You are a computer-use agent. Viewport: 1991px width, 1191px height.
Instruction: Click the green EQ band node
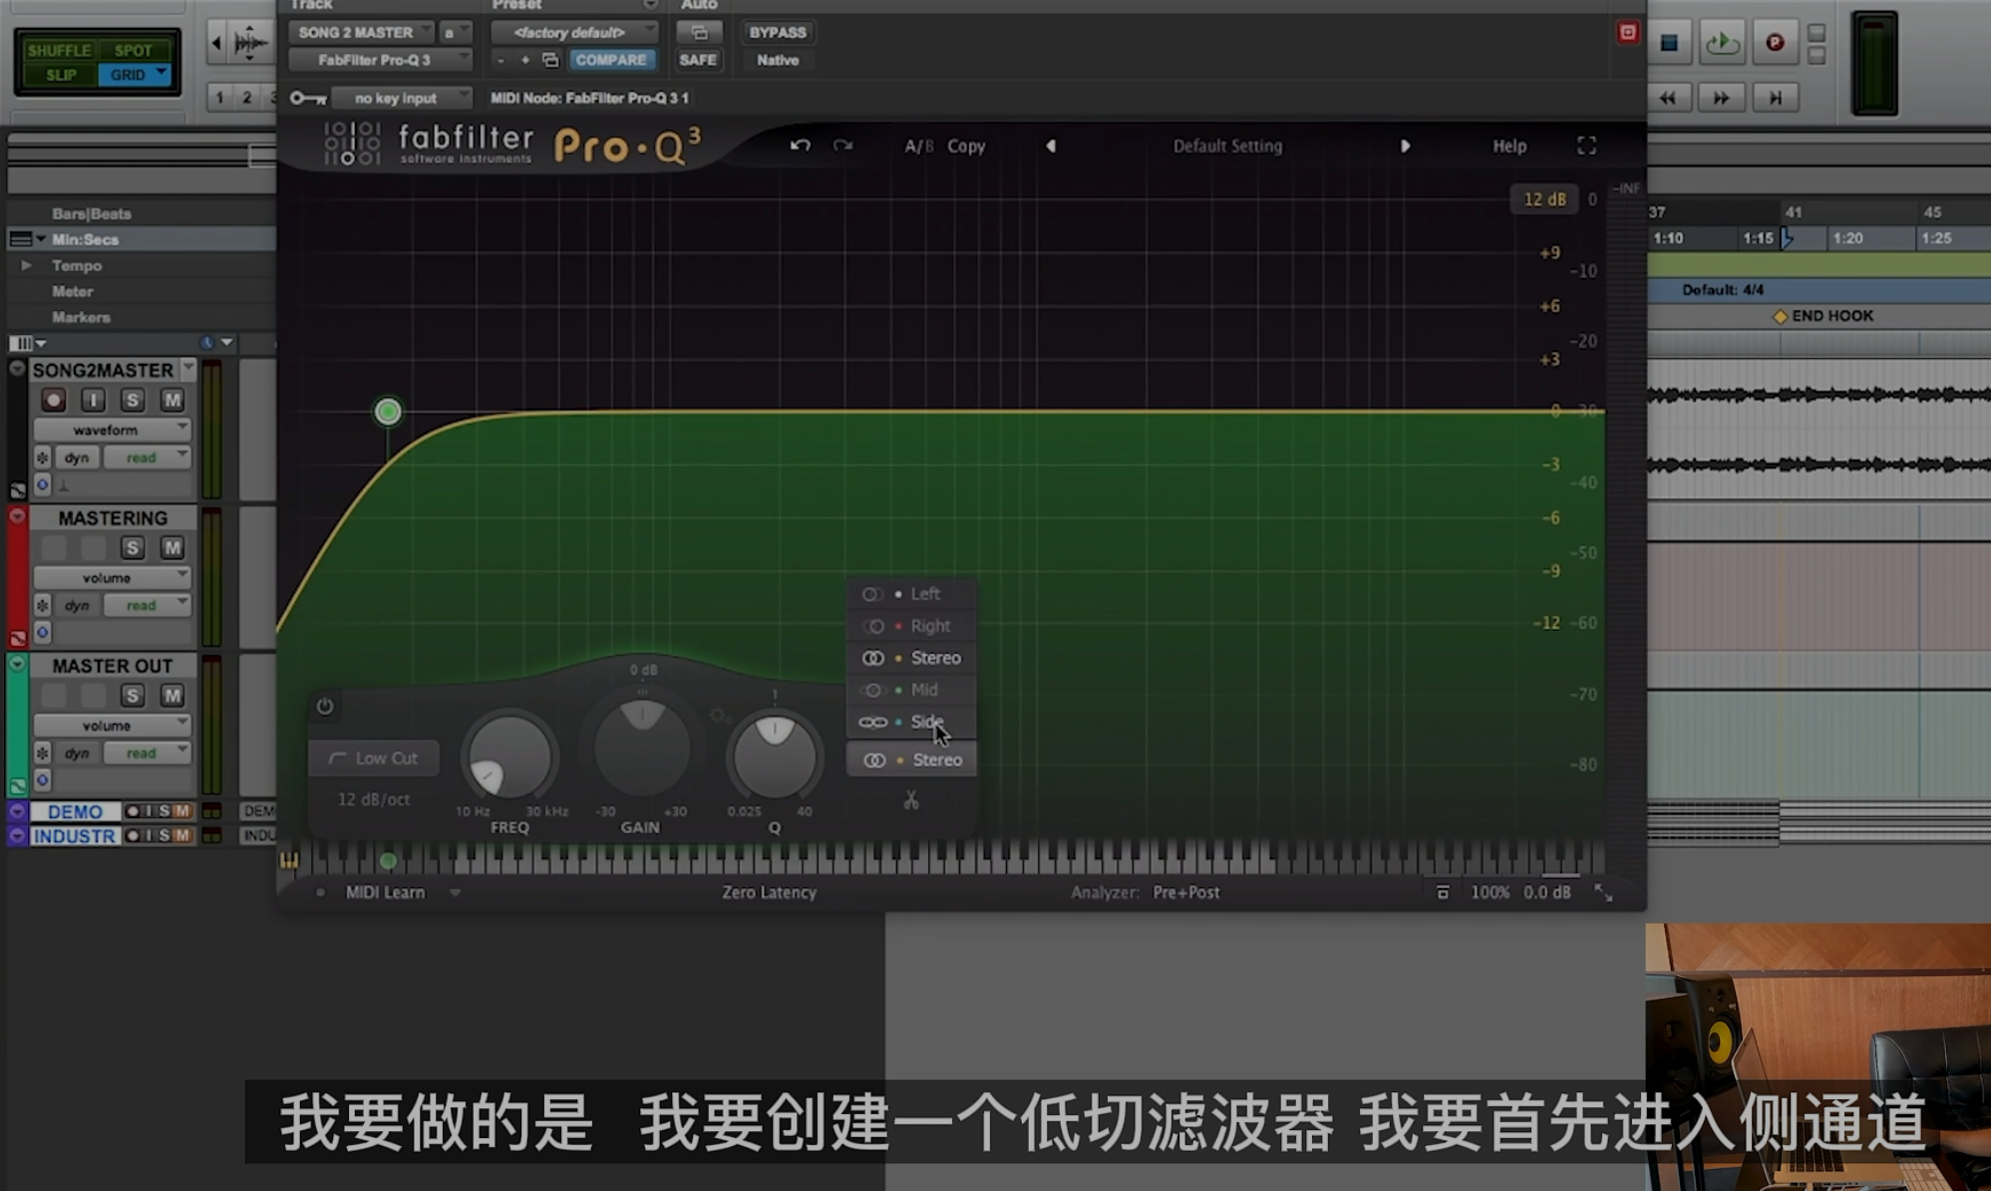point(388,412)
